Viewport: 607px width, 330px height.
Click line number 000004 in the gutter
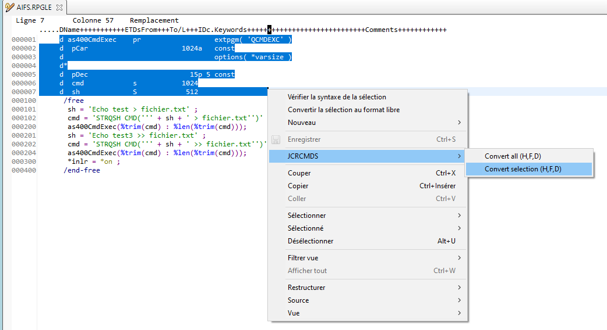point(24,66)
